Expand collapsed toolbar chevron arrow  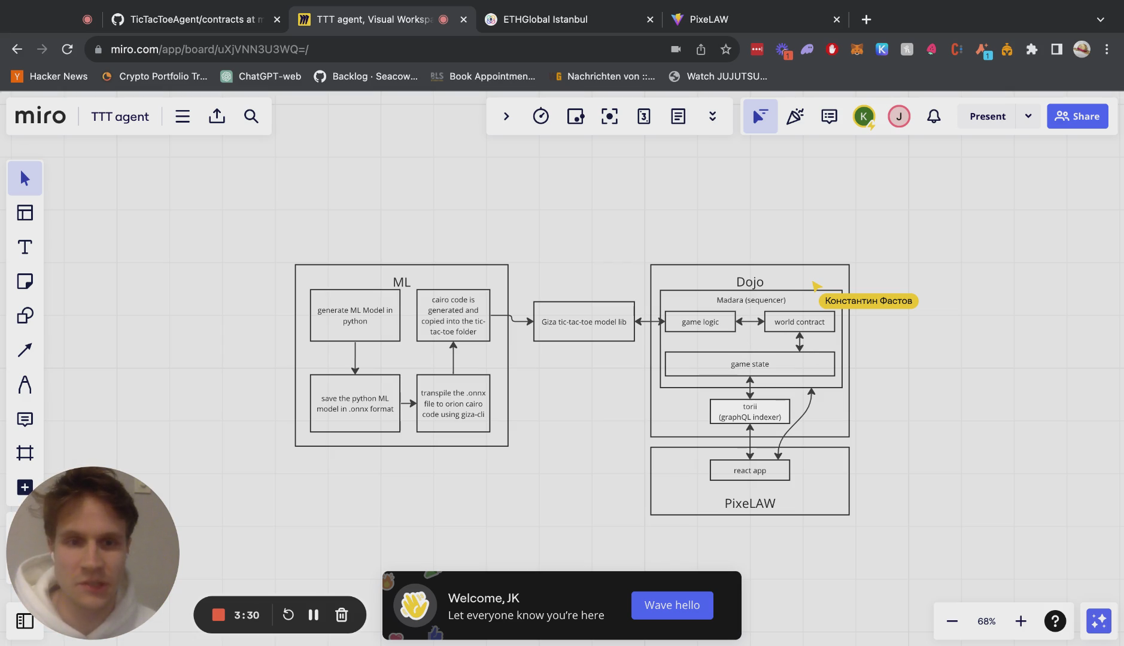click(506, 116)
